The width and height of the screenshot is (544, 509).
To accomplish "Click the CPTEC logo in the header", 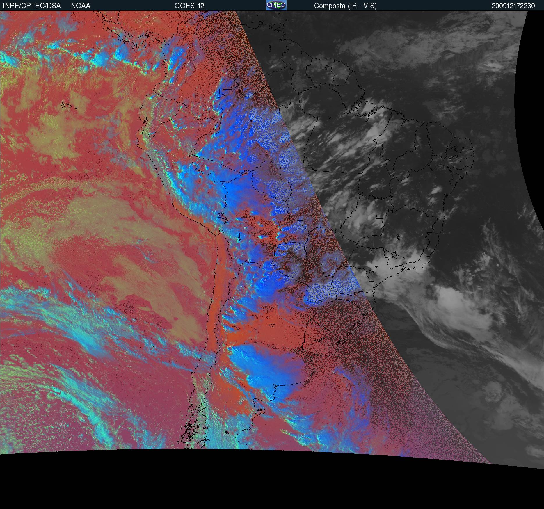I will 276,5.
